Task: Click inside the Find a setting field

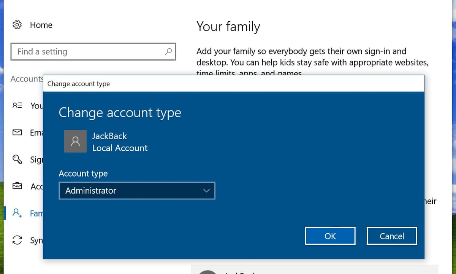Action: tap(76, 51)
